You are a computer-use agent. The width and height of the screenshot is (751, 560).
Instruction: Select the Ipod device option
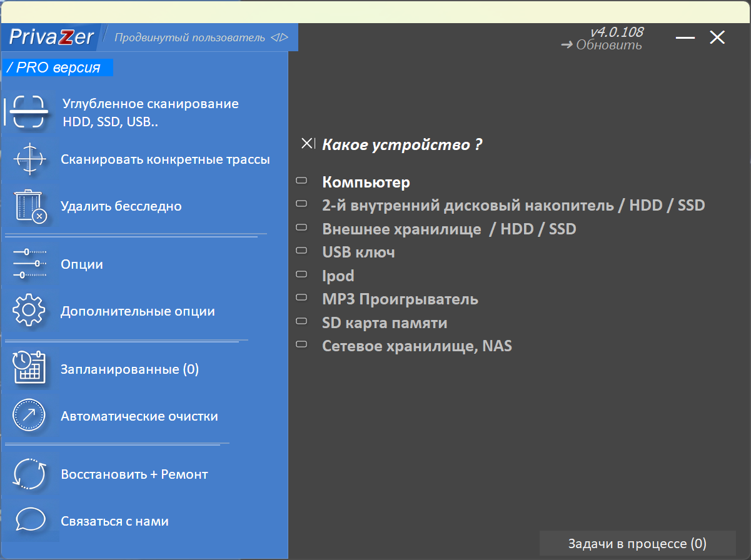tap(338, 276)
